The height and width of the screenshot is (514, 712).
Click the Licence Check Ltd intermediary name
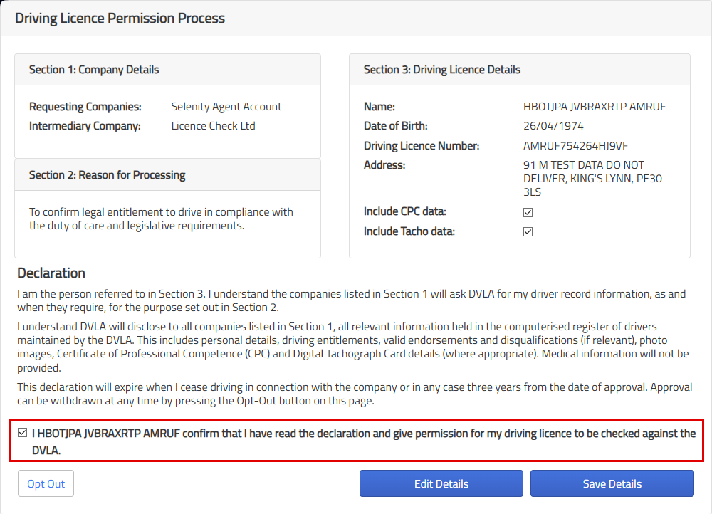pos(213,126)
